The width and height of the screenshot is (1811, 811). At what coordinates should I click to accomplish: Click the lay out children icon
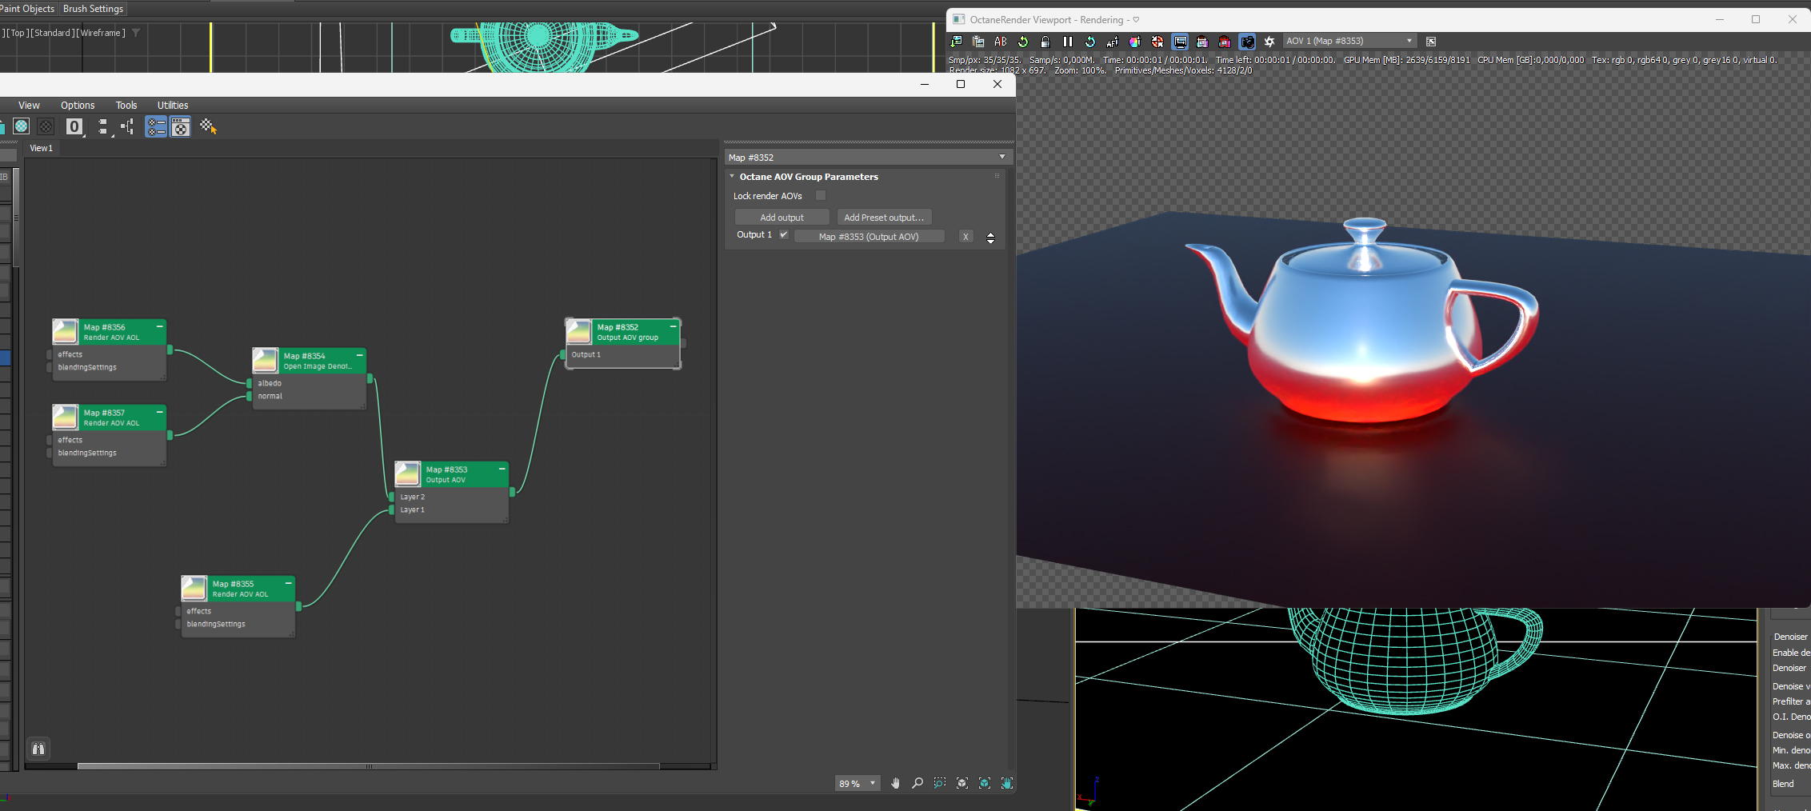click(127, 126)
